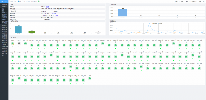
Task: Click 修改 link next to device name
Action: [48, 7]
